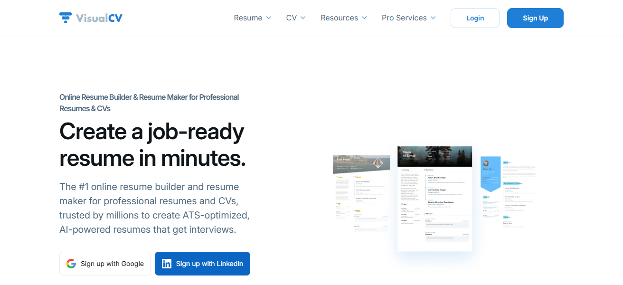Open the Resources dropdown arrow

pos(364,18)
